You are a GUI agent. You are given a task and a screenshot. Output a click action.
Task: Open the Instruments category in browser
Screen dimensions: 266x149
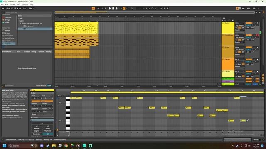(x=9, y=36)
